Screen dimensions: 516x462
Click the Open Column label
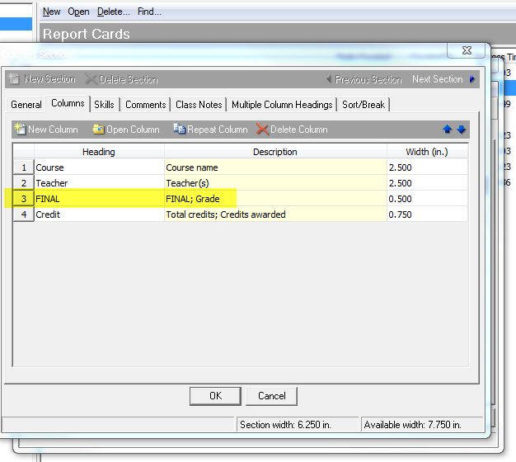pos(133,130)
